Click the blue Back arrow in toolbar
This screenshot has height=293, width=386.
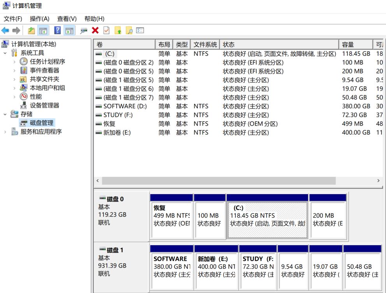coord(5,30)
